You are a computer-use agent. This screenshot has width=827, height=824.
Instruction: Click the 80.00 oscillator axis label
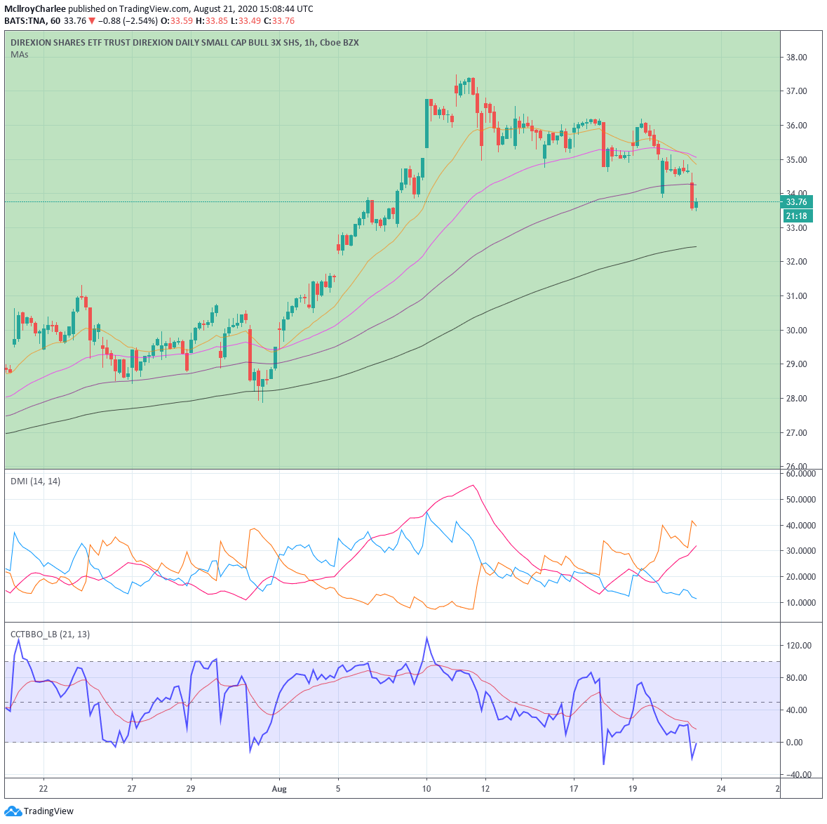pyautogui.click(x=796, y=678)
